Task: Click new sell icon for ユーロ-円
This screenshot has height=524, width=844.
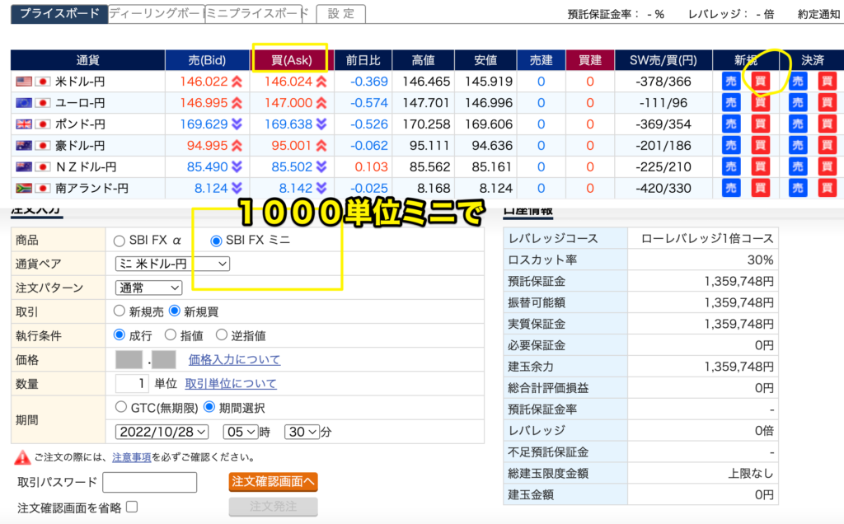Action: (x=730, y=103)
